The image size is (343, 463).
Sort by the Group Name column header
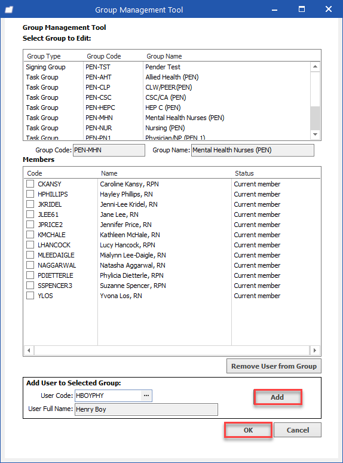click(x=164, y=56)
